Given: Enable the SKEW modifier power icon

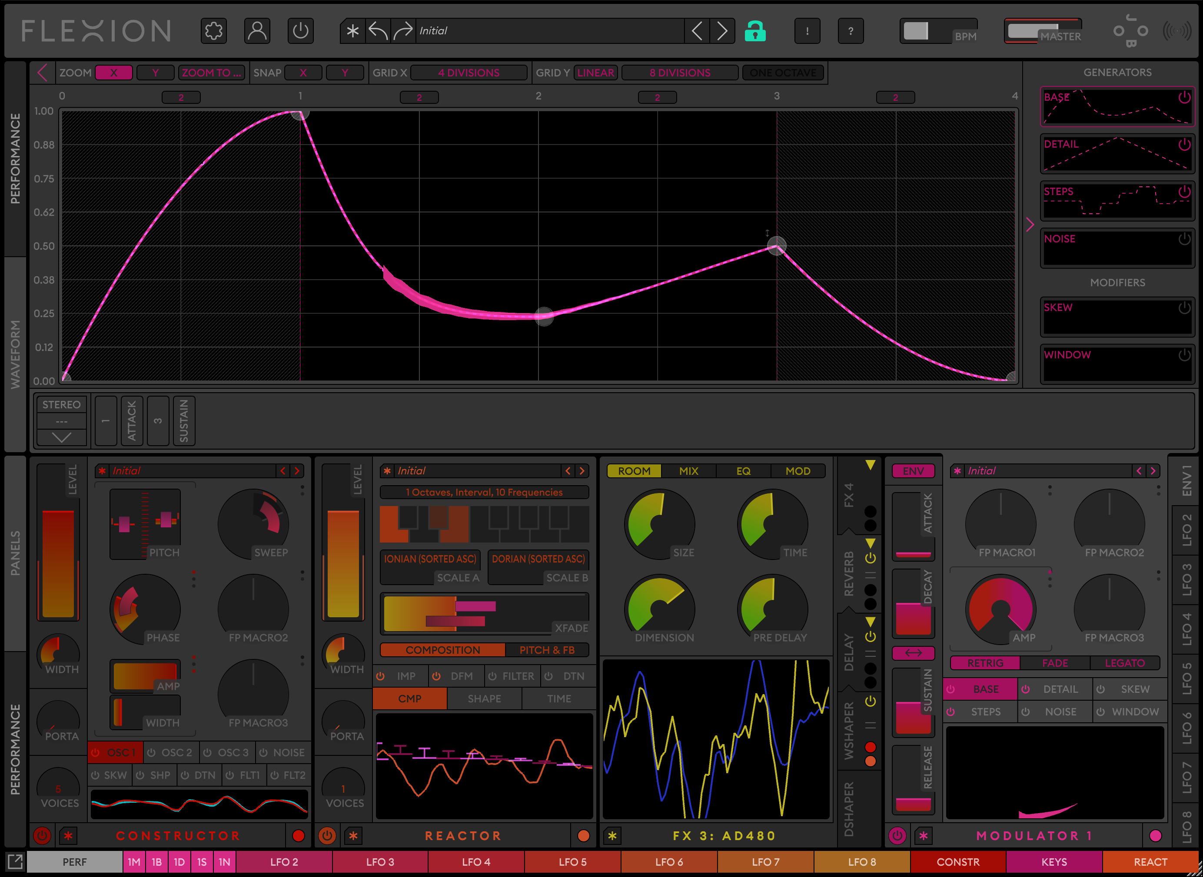Looking at the screenshot, I should [1184, 308].
